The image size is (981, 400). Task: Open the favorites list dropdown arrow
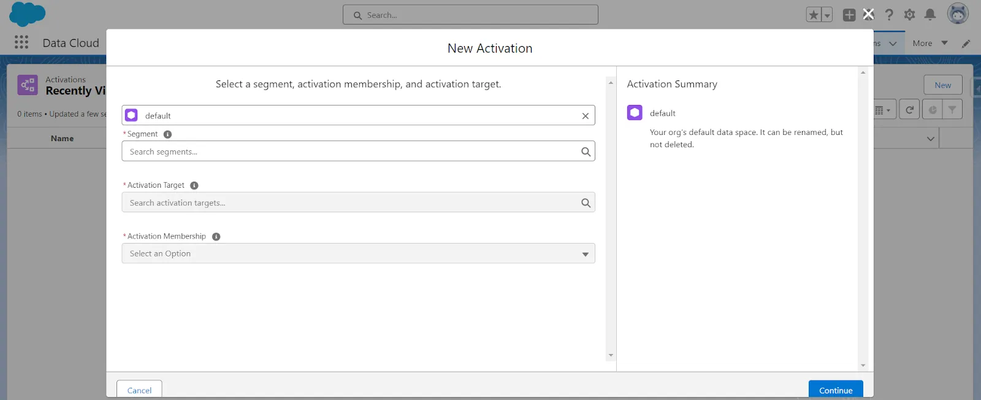coord(827,15)
